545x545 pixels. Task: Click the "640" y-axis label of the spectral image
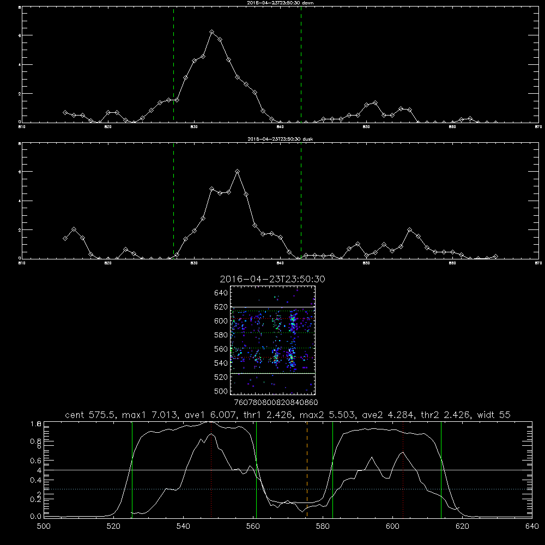tap(221, 293)
